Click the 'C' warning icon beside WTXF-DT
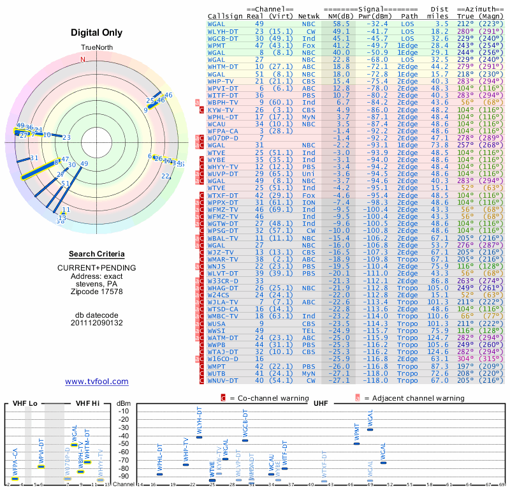Viewport: 510px width, 490px height. coord(201,196)
